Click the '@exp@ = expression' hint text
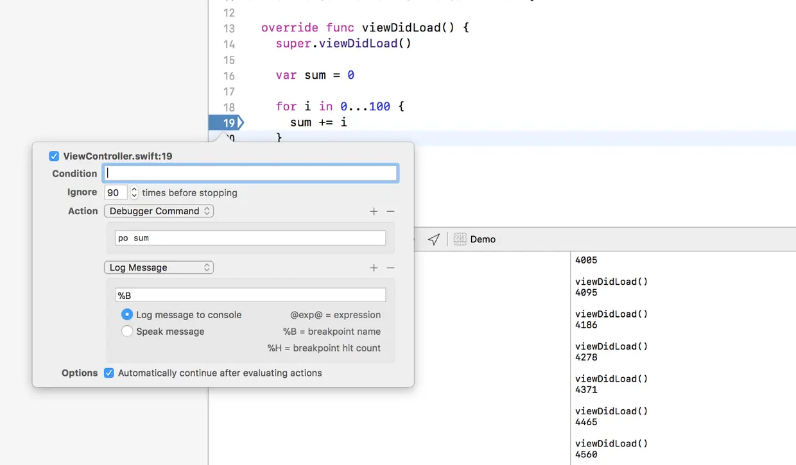Image resolution: width=796 pixels, height=465 pixels. 336,315
